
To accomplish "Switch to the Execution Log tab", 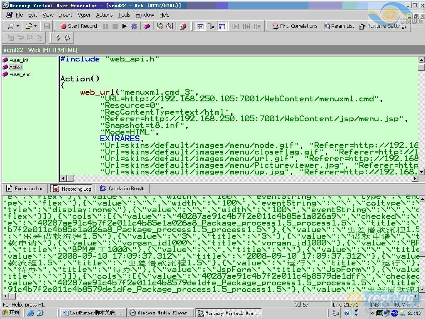I will [x=25, y=189].
